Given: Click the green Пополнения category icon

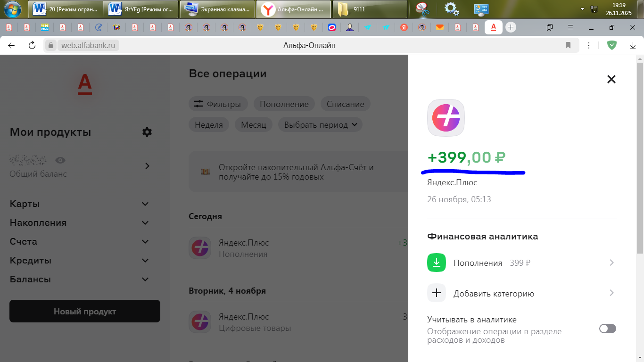Looking at the screenshot, I should (x=437, y=263).
